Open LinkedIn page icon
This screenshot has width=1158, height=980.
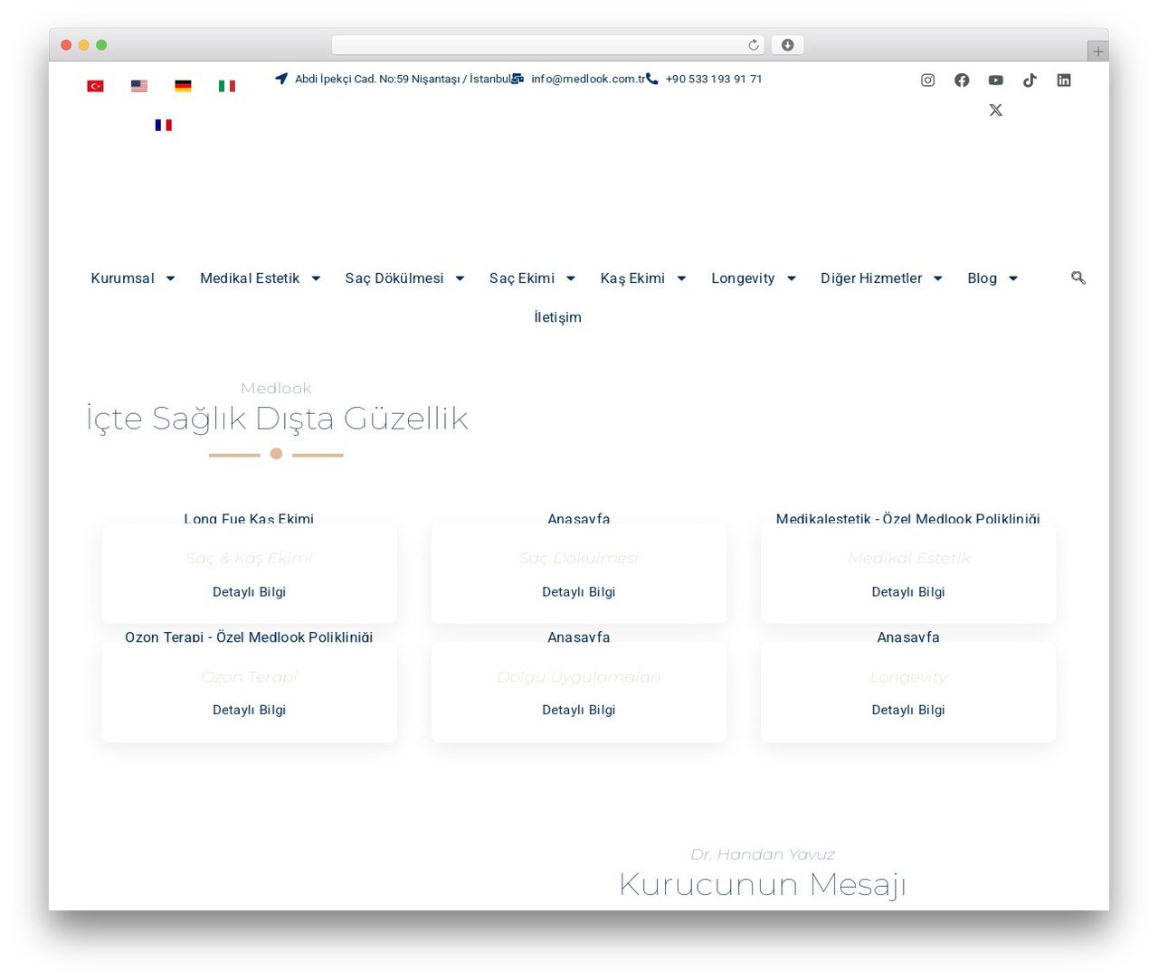click(1064, 80)
